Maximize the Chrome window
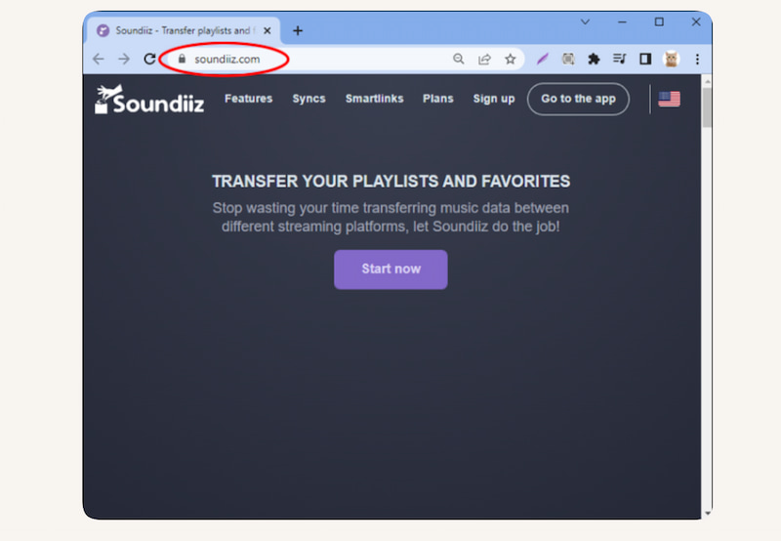781x541 pixels. (x=659, y=21)
